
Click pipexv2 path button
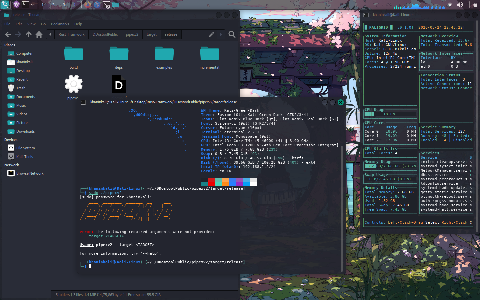pos(132,34)
